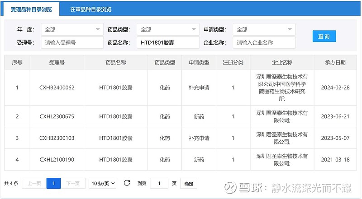
Task: Select page 1 in the pagination
Action: [x=53, y=183]
